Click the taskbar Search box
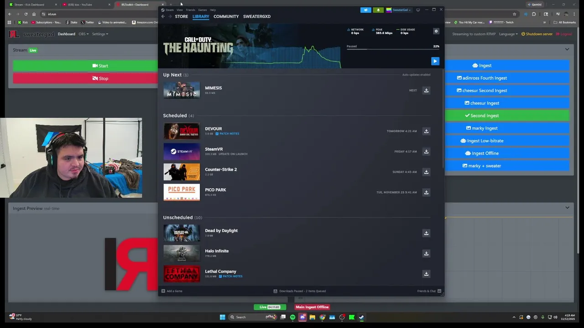The height and width of the screenshot is (328, 584). pyautogui.click(x=252, y=317)
